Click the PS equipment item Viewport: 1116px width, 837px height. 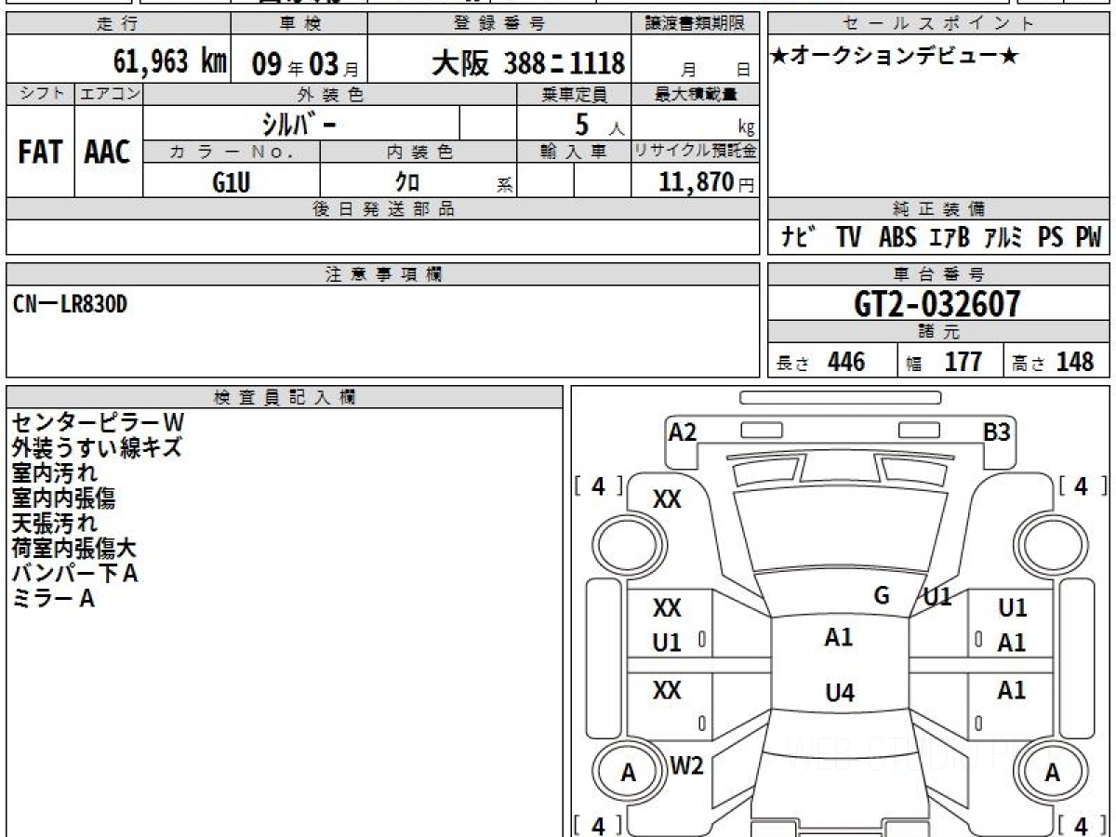1051,238
